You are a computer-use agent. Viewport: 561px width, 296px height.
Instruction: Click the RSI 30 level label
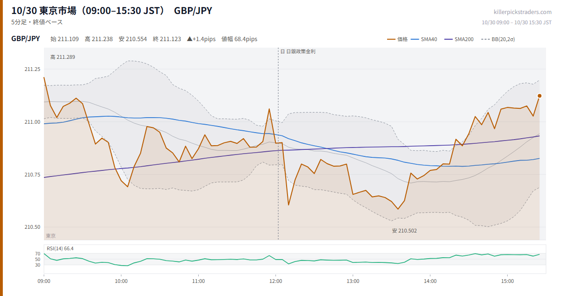click(38, 265)
